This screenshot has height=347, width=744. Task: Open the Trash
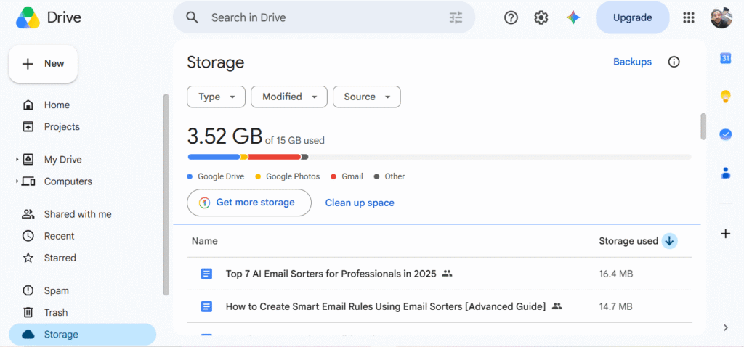point(56,312)
